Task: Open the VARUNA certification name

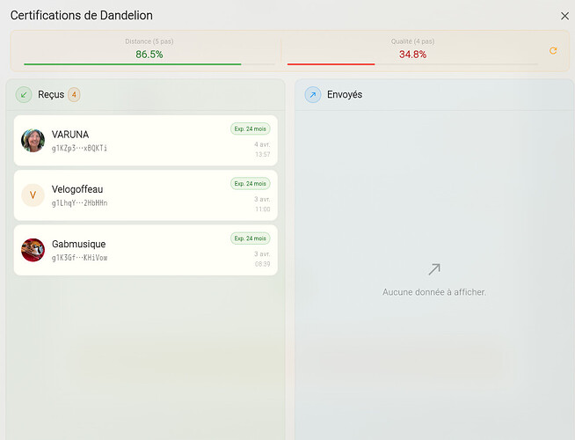Action: [71, 135]
